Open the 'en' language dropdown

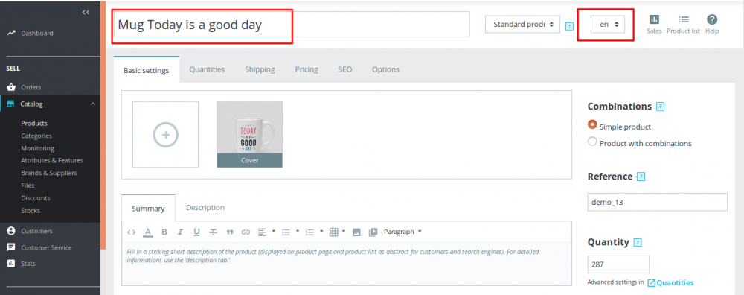coord(608,25)
